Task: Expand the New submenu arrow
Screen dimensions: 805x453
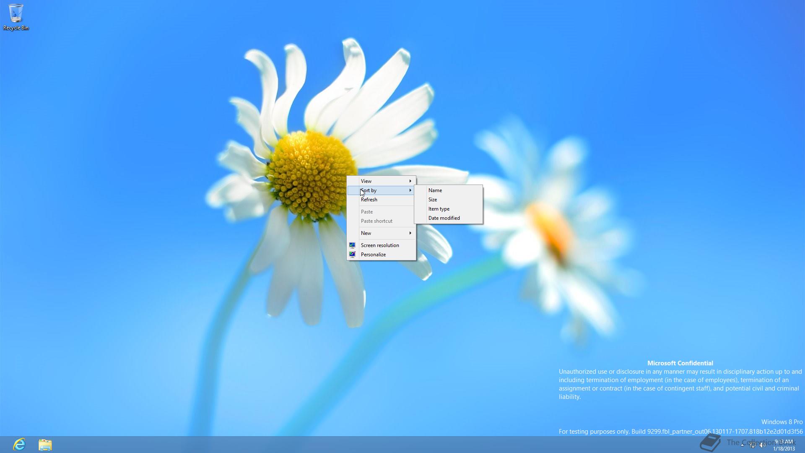Action: click(x=410, y=233)
